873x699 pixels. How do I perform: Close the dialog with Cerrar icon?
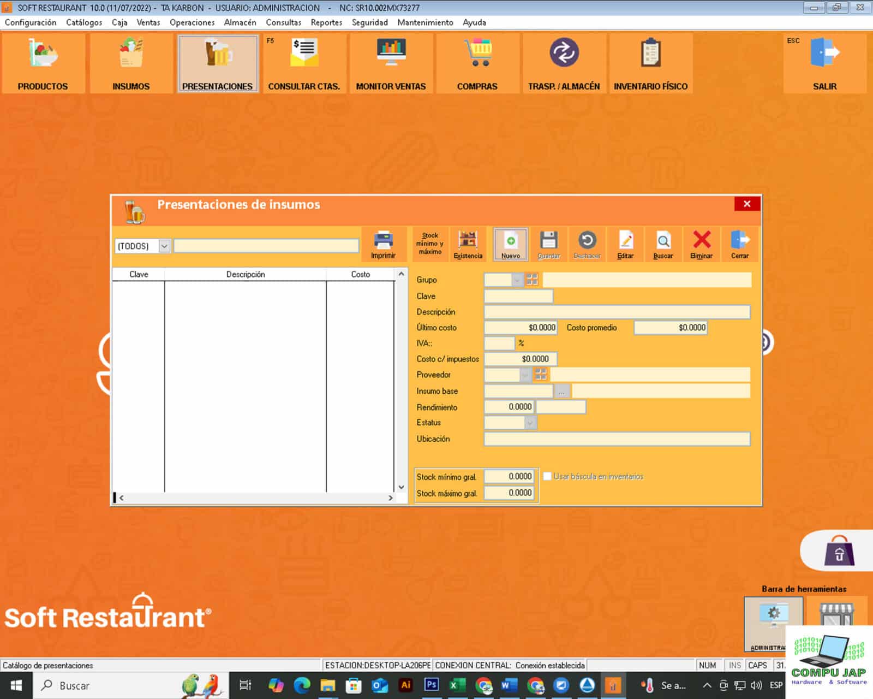[740, 244]
